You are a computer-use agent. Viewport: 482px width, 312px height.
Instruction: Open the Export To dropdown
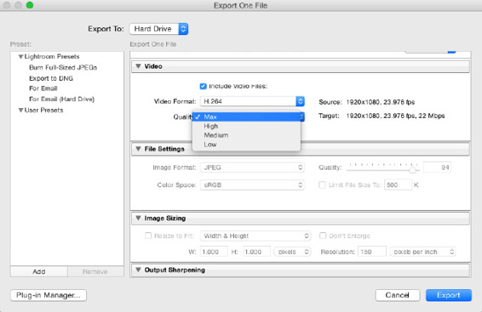[158, 29]
